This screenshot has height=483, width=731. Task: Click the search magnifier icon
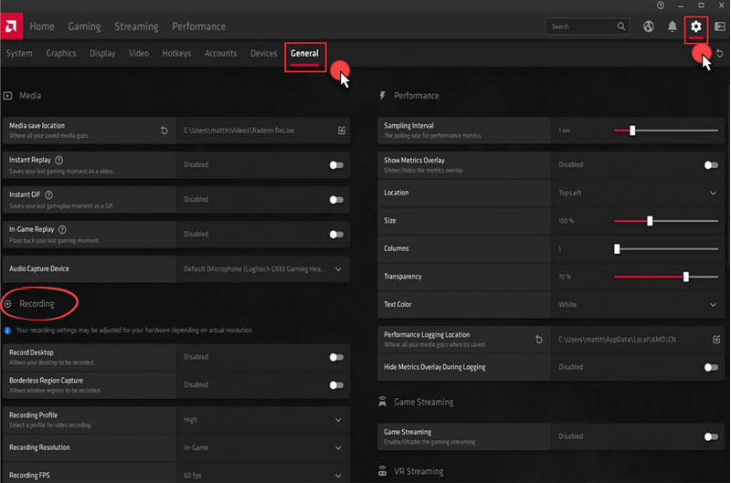pos(621,26)
